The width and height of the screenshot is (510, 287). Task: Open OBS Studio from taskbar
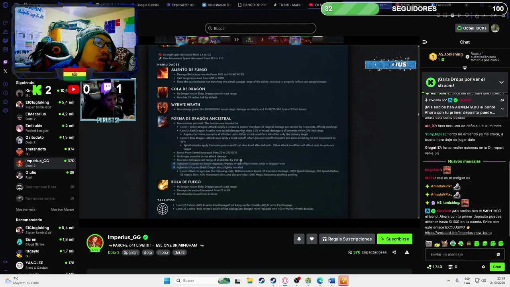pyautogui.click(x=296, y=281)
